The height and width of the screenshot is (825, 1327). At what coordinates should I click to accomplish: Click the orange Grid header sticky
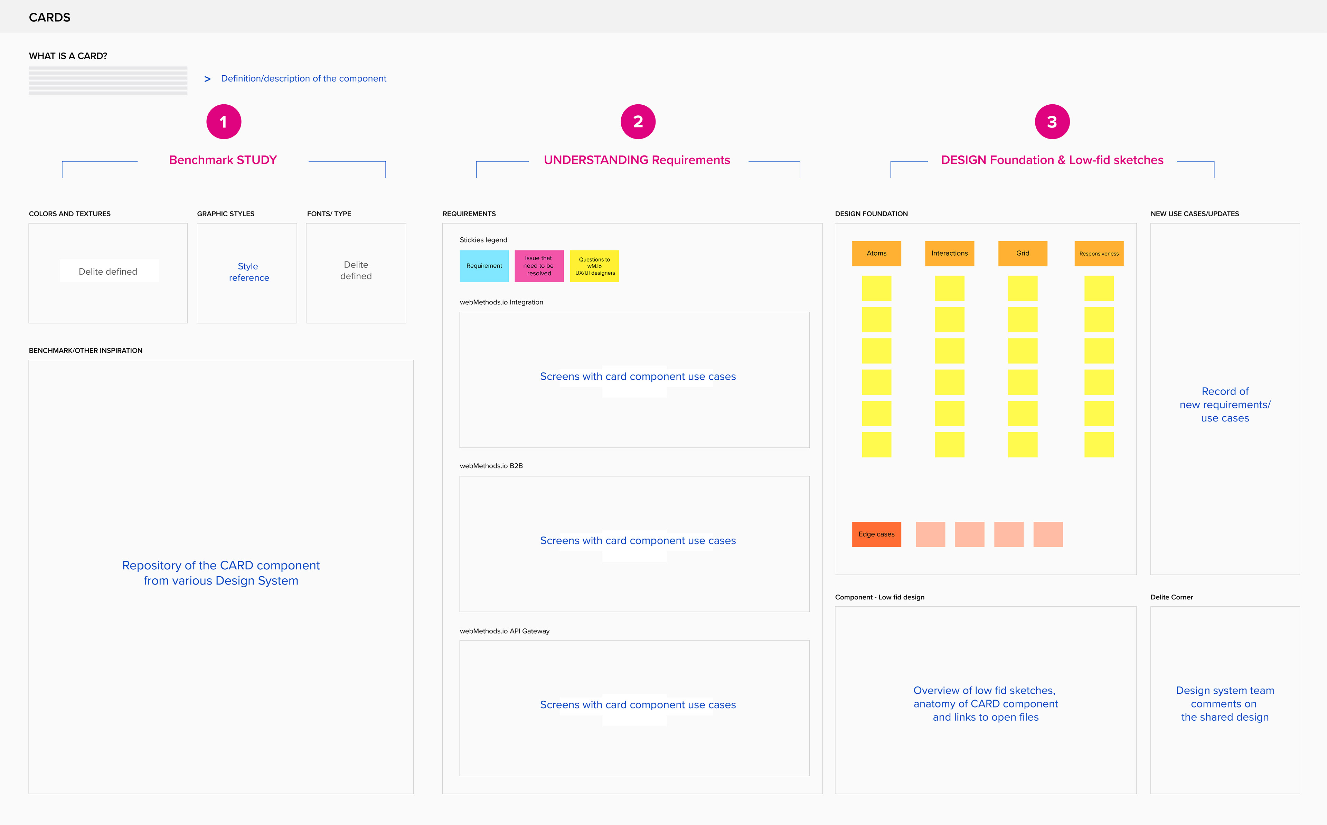point(1023,253)
